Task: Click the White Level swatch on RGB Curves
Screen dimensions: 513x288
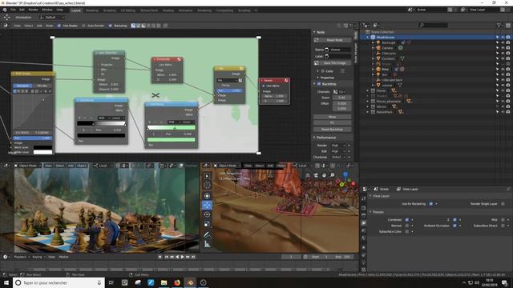Action: [42, 152]
